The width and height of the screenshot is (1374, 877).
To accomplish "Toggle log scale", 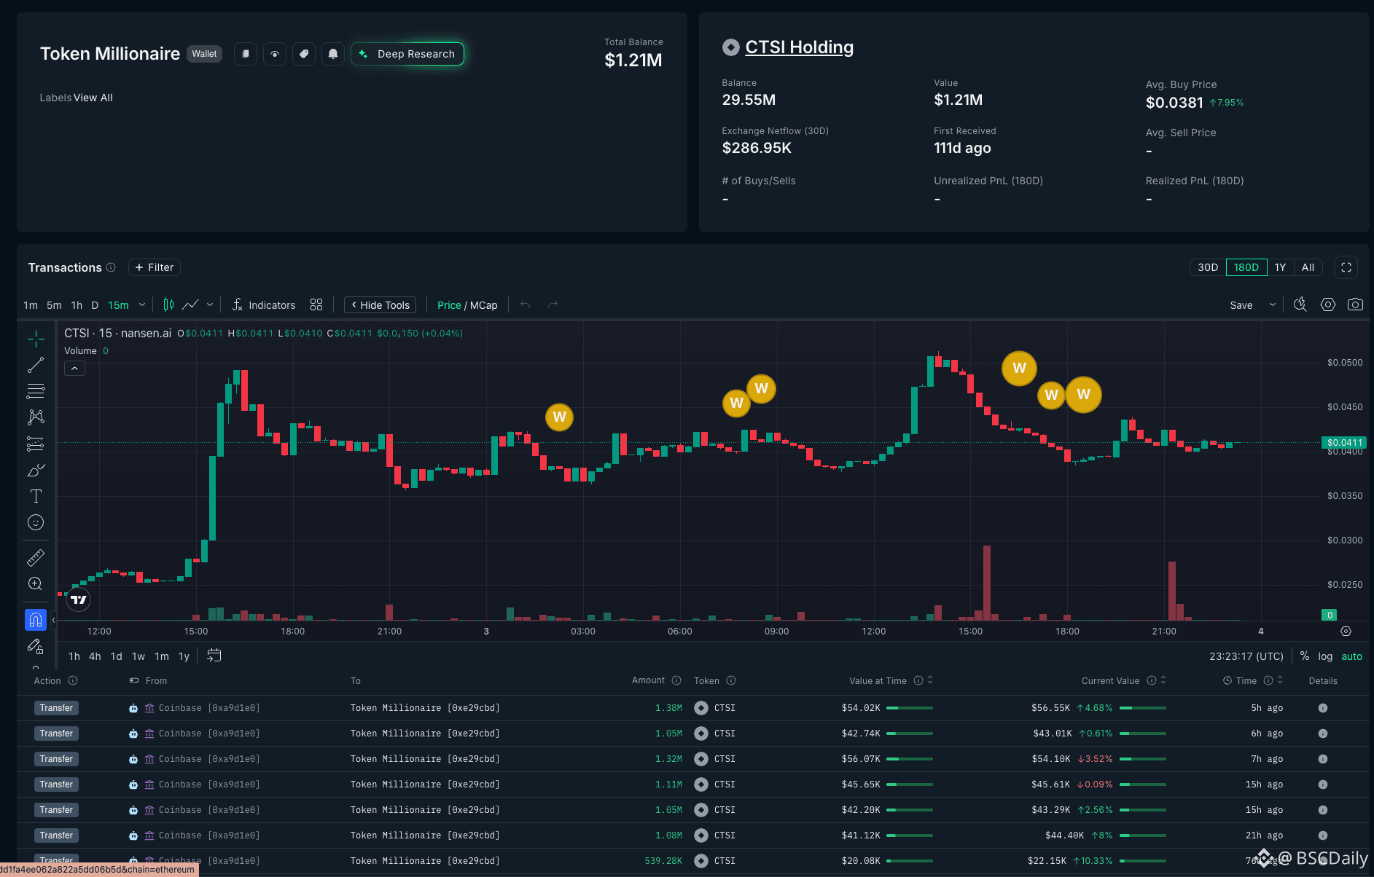I will pyautogui.click(x=1325, y=656).
